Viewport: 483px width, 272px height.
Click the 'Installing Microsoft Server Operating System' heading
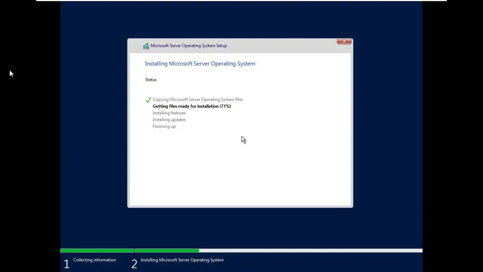click(x=200, y=63)
